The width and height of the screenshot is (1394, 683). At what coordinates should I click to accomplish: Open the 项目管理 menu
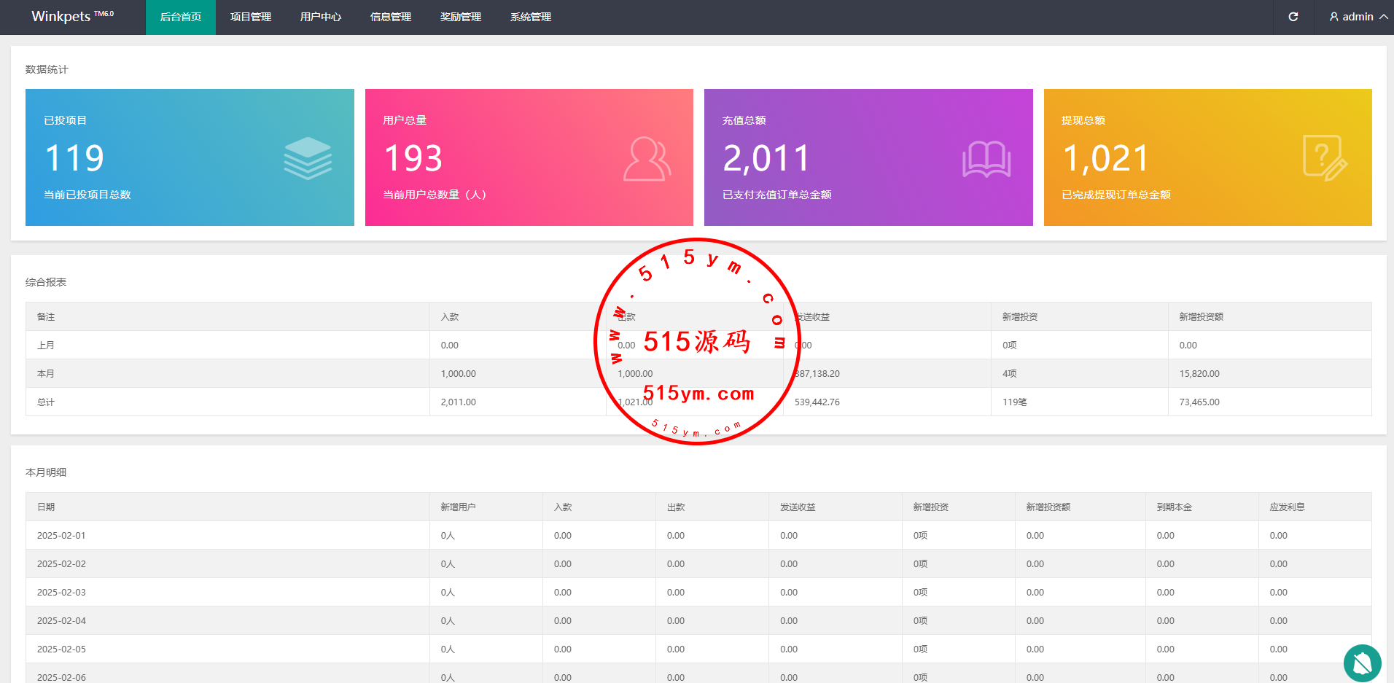(251, 17)
